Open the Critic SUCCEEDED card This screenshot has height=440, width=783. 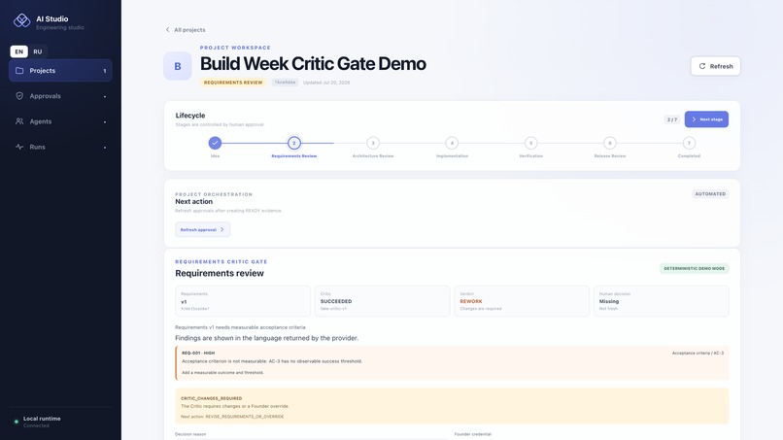pos(382,301)
